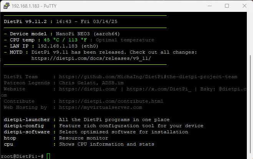Screen dimensions: 253x159
Task: Maximize the PuTTY window
Action: click(227, 6)
